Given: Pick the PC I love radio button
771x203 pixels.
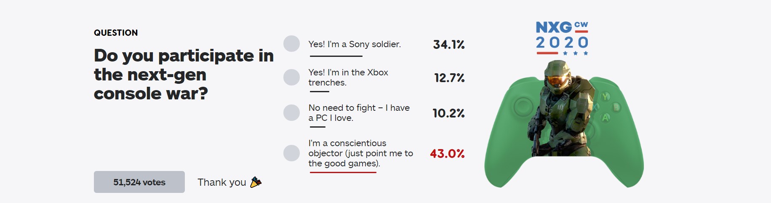Looking at the screenshot, I should pyautogui.click(x=291, y=113).
